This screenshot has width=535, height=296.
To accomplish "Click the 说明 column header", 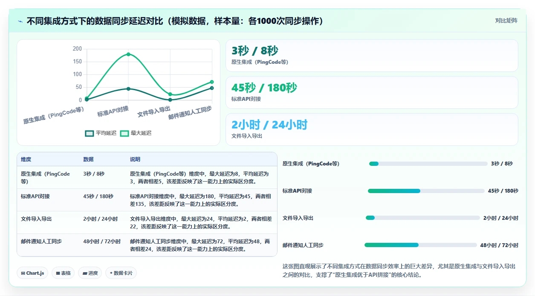I will click(201, 159).
